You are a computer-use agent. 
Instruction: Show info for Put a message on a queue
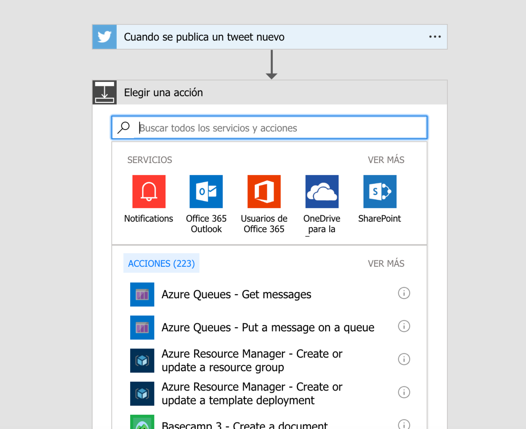point(404,326)
